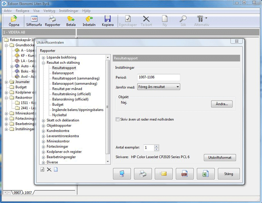
Task: Click the Ny document toolbar icon
Action: click(165, 21)
